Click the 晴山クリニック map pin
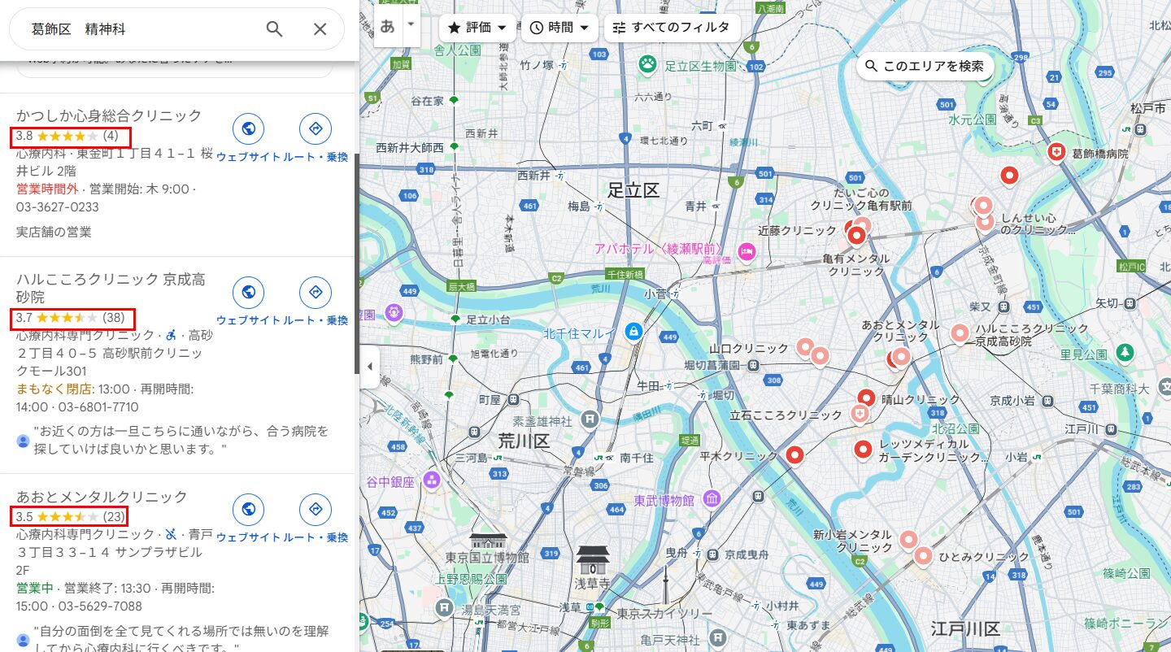 coord(866,398)
